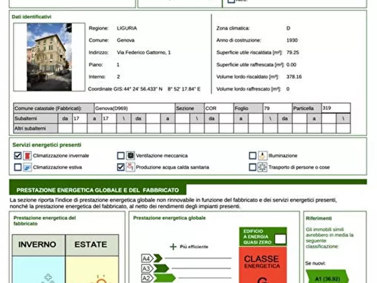377x283 pixels.
Task: Click the address Via Federico Gattorno, 1
Action: coord(144,52)
